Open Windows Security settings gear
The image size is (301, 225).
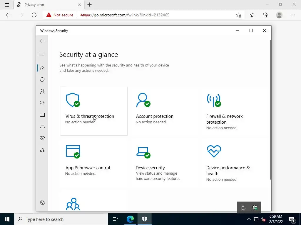pyautogui.click(x=42, y=203)
